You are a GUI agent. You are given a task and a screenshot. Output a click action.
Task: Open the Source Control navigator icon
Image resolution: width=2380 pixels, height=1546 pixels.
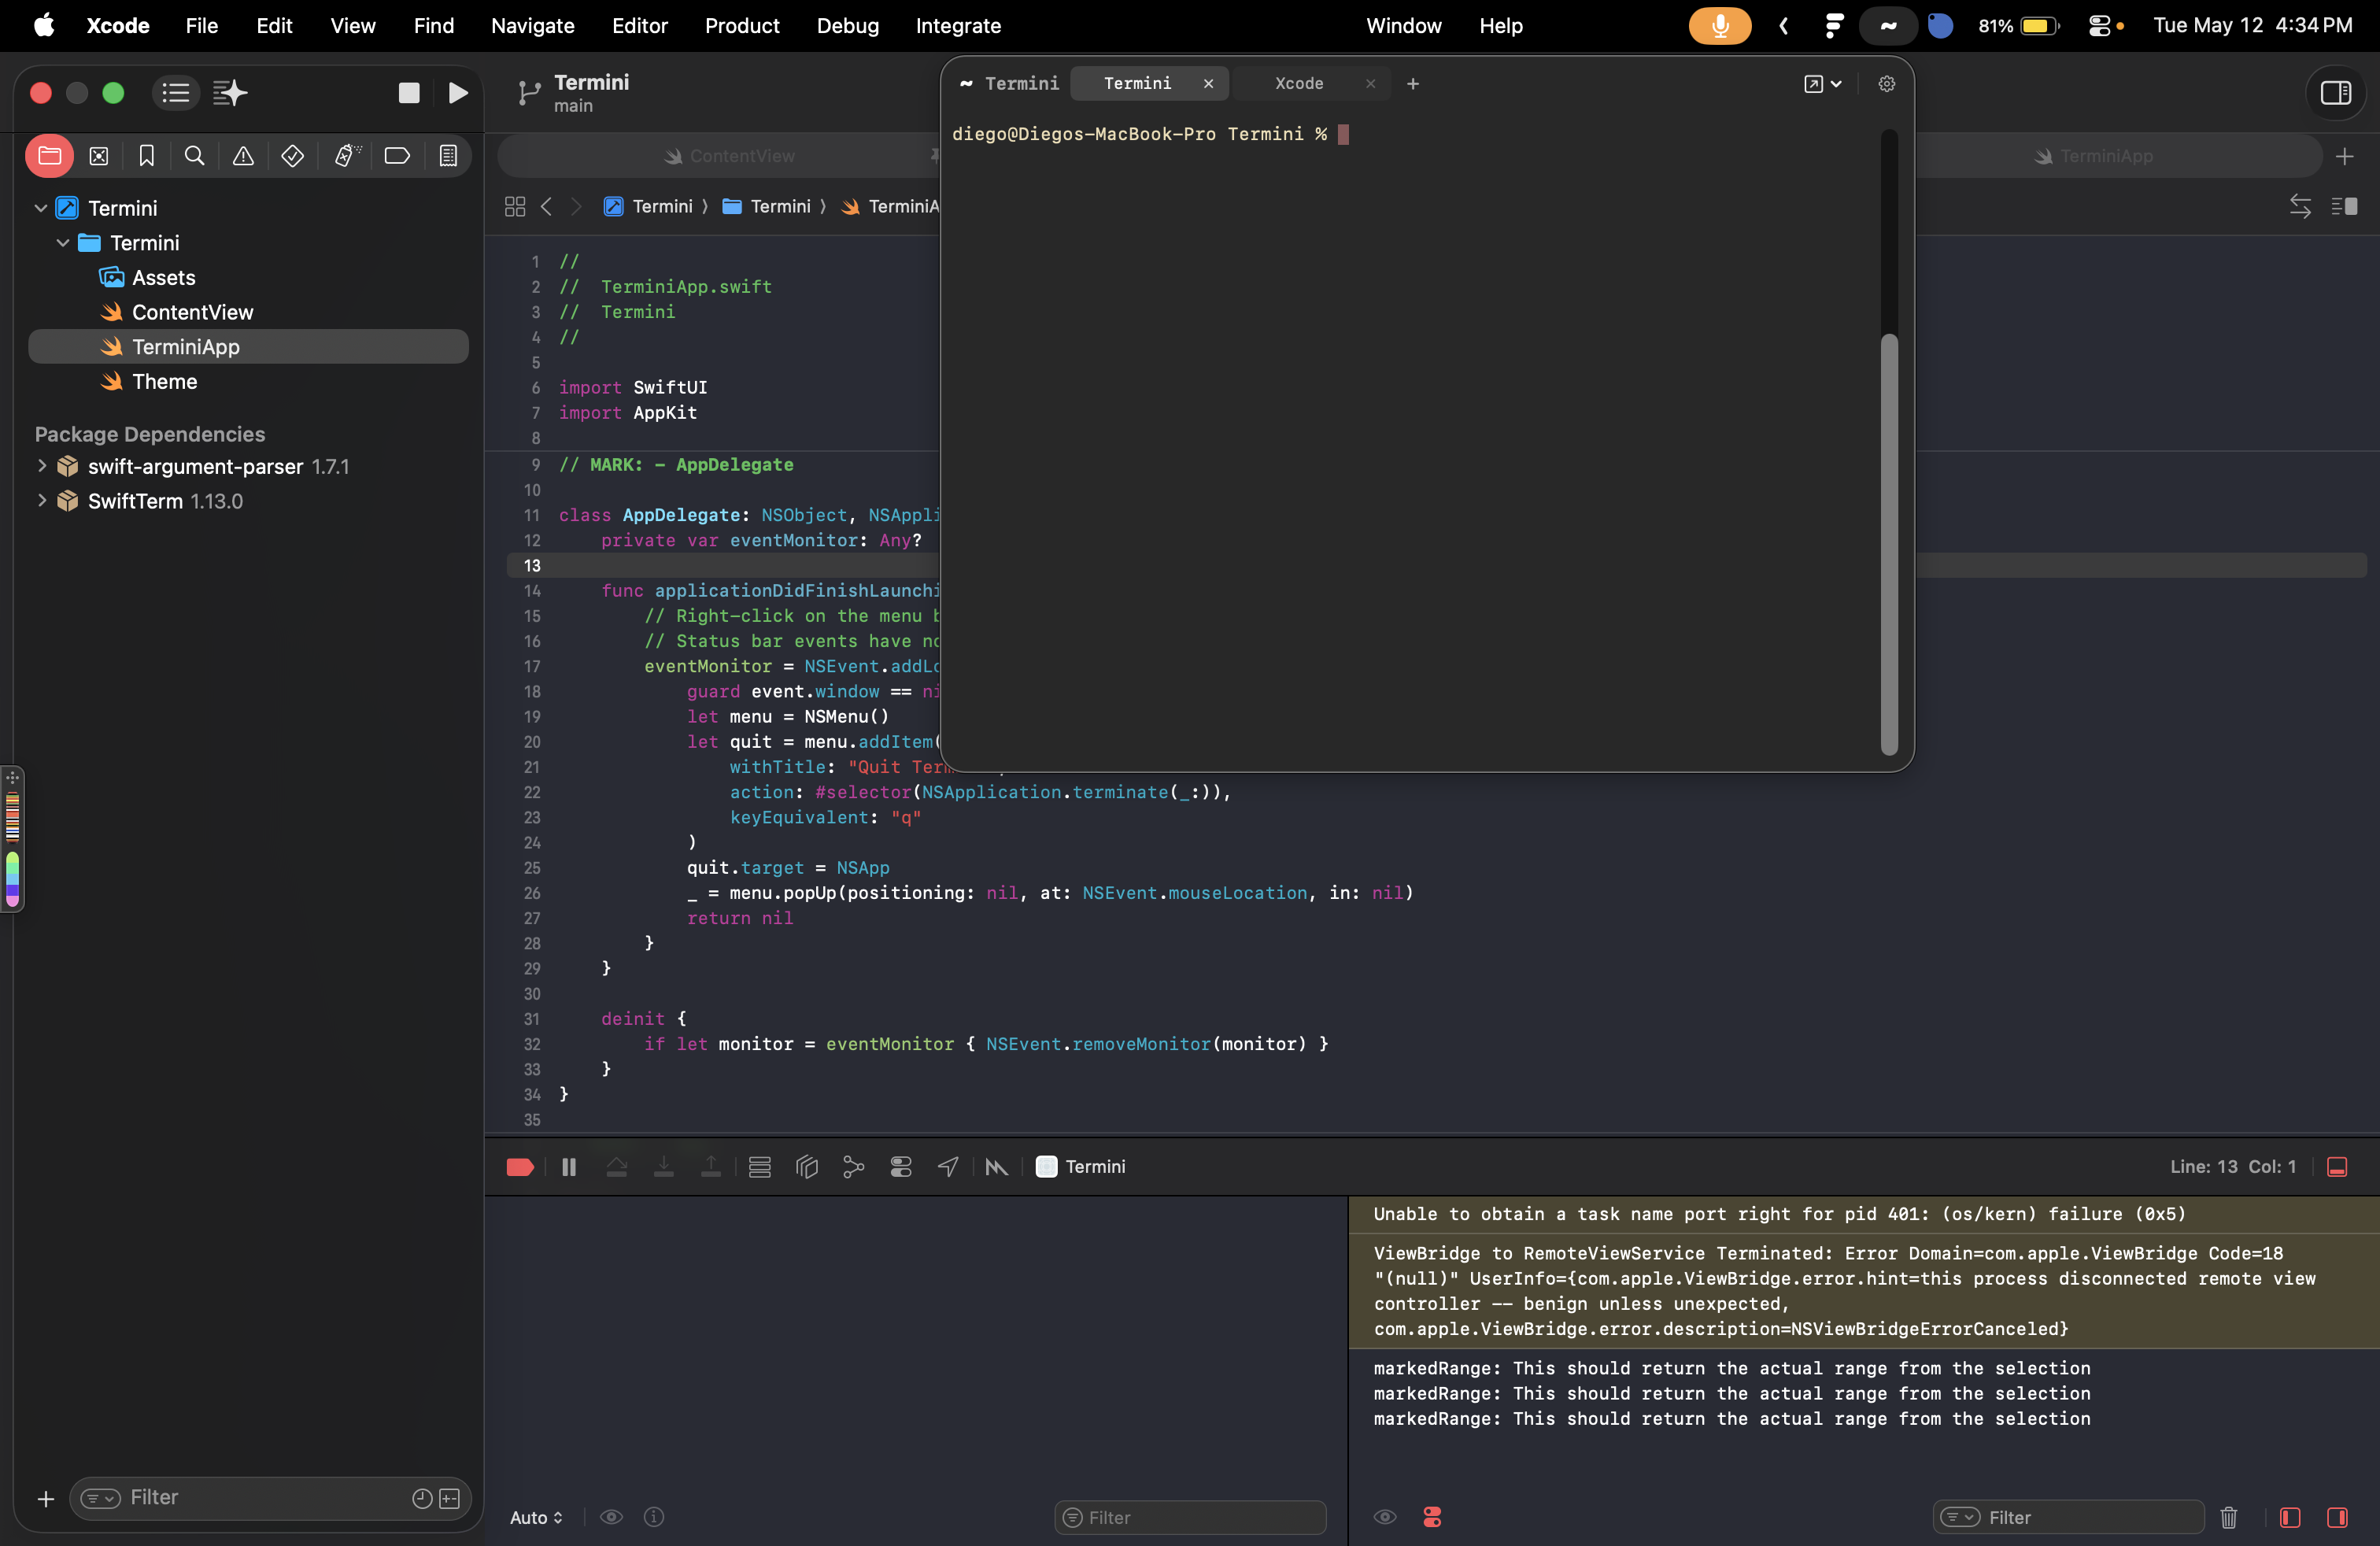tap(98, 156)
